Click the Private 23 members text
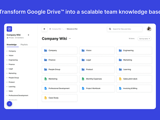The image size is (160, 120). 16,38
